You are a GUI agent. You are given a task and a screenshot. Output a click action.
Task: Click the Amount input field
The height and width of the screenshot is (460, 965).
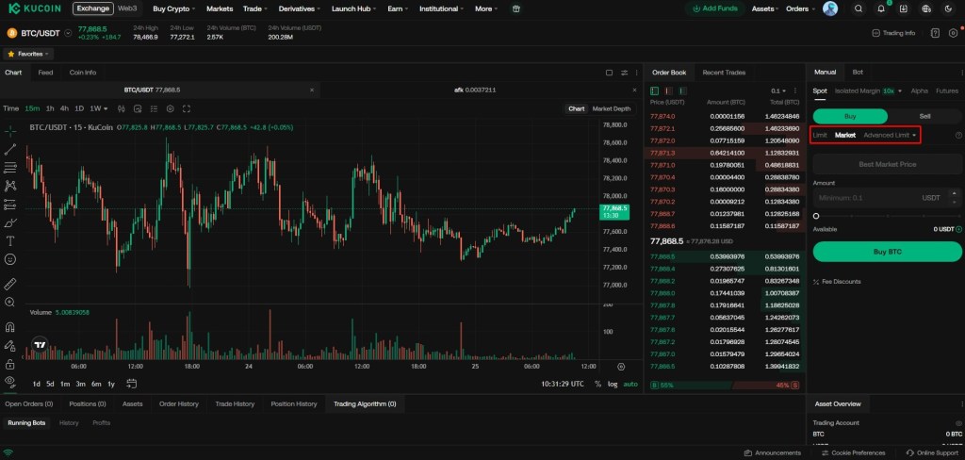[x=887, y=198]
